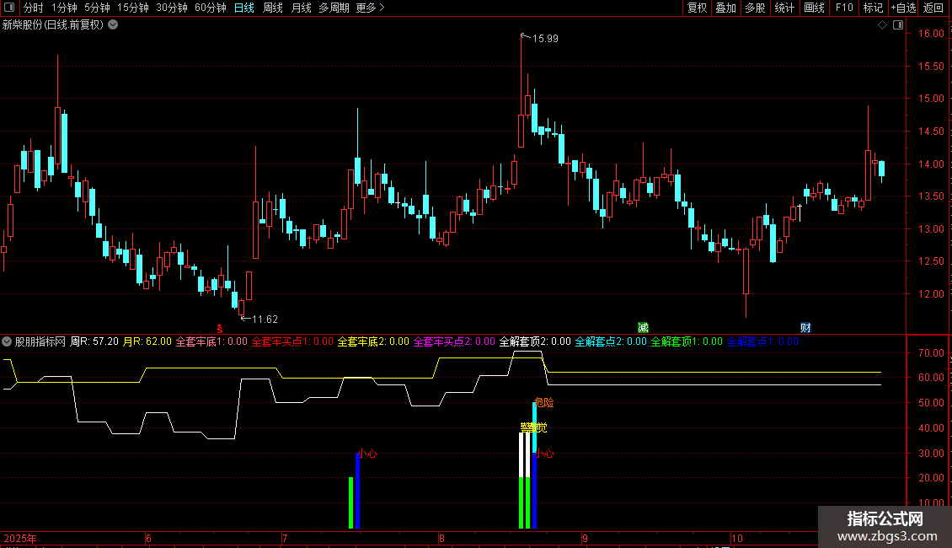Click the 全套牢底2: 0.00 label
This screenshot has height=548, width=952.
(373, 341)
